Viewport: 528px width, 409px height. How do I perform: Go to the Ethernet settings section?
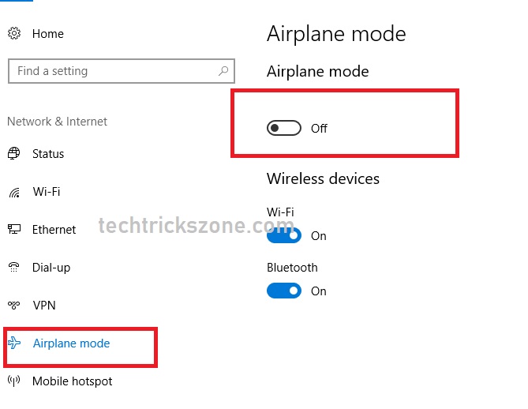[x=54, y=230]
